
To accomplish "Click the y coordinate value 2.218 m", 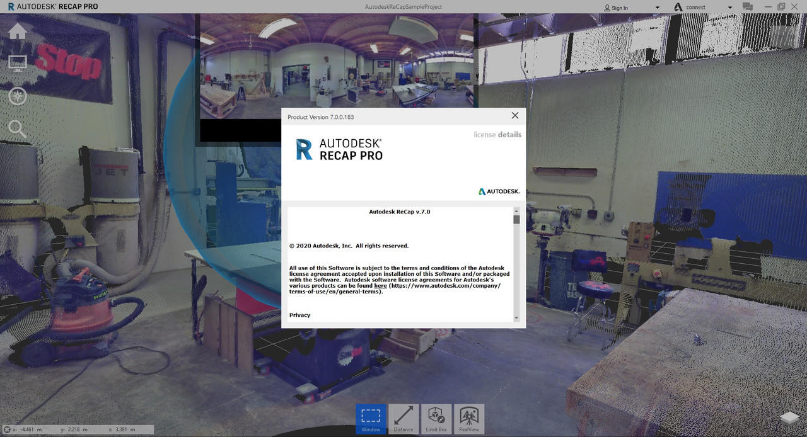I will 78,429.
